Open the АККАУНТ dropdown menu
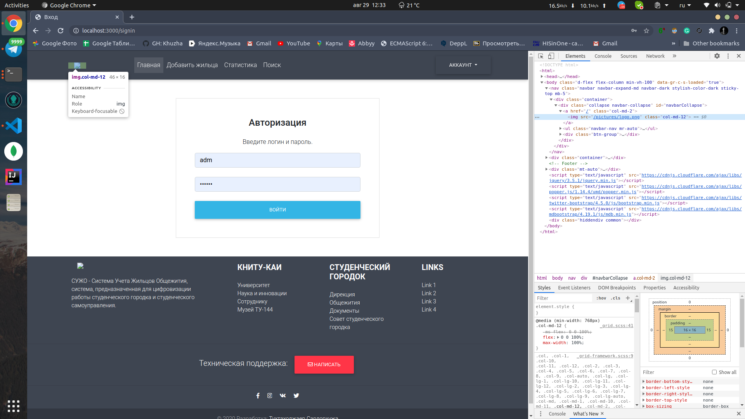 point(463,65)
